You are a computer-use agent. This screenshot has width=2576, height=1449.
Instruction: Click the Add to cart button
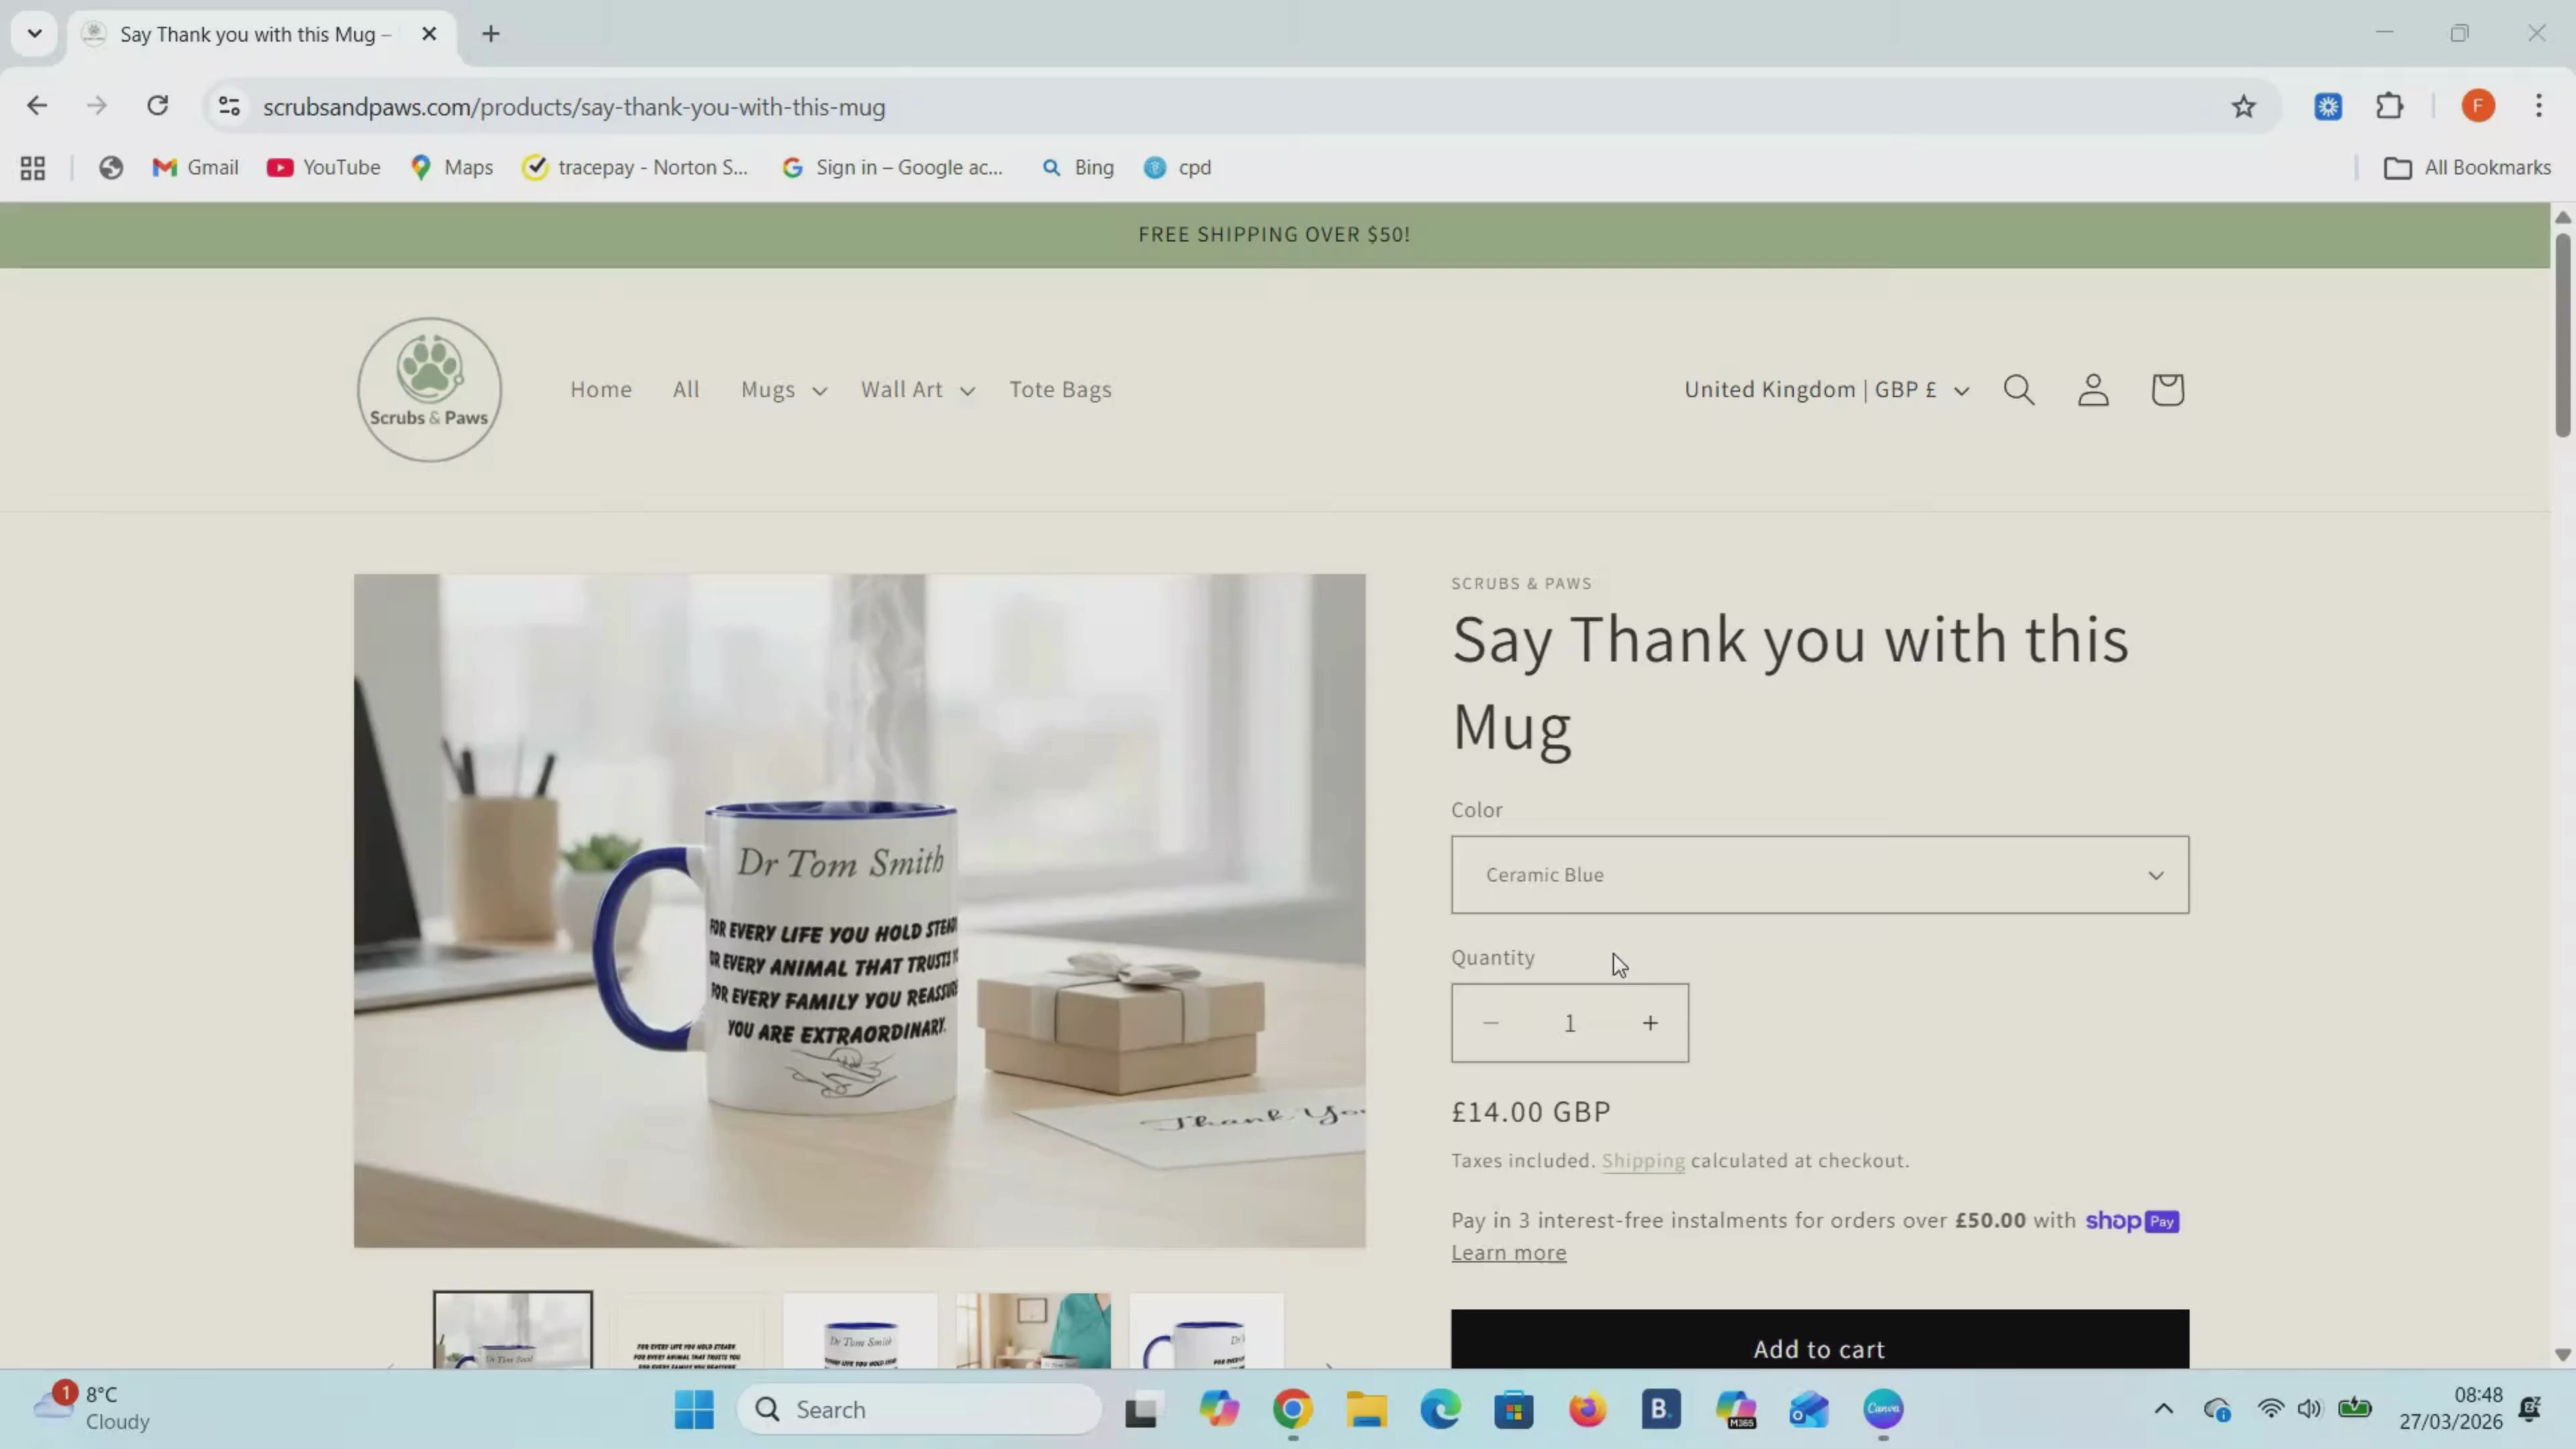click(x=1820, y=1340)
